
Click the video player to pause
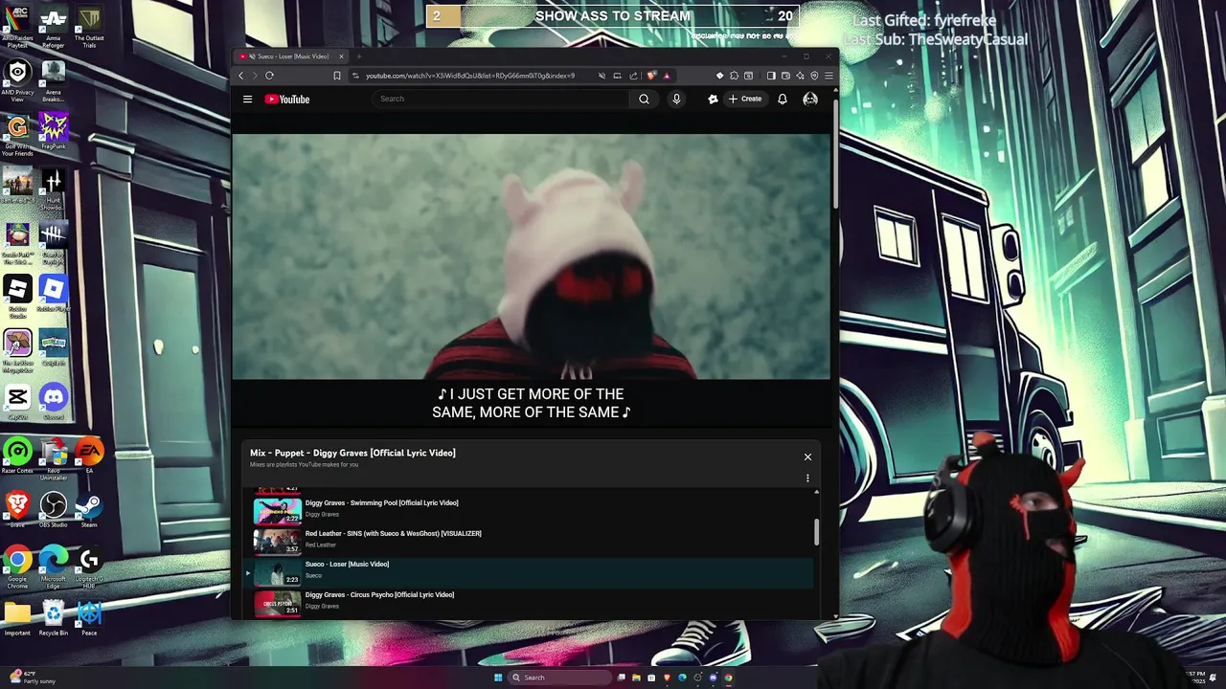pyautogui.click(x=531, y=256)
